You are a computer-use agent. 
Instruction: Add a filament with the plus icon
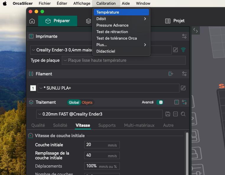(171, 74)
